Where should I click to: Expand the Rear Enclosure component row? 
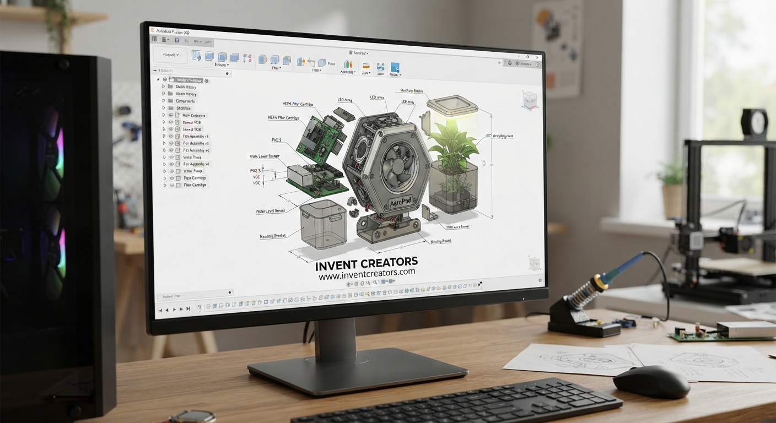[x=164, y=115]
